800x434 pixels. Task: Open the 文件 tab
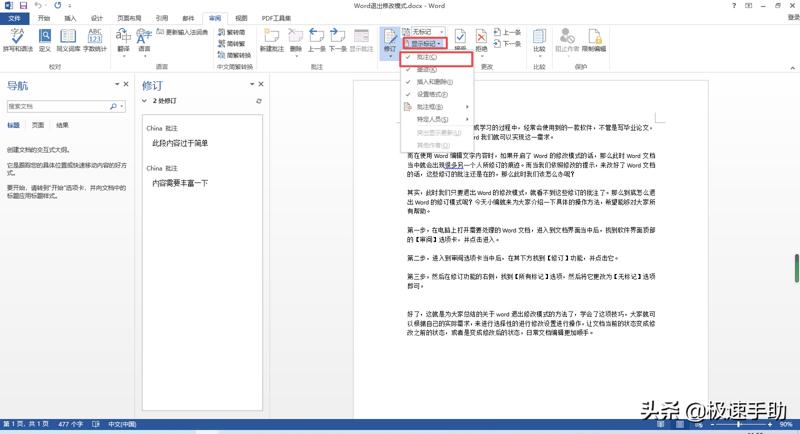coord(14,18)
